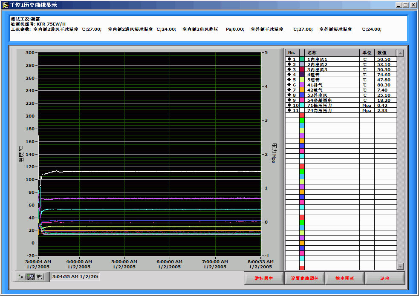
Task: Select the 74高压压力 row name
Action: tap(320, 110)
